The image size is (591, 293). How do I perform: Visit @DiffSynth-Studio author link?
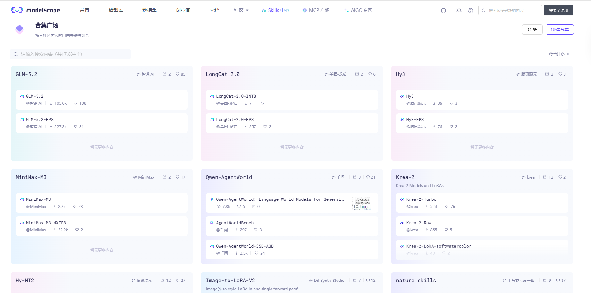[327, 281]
